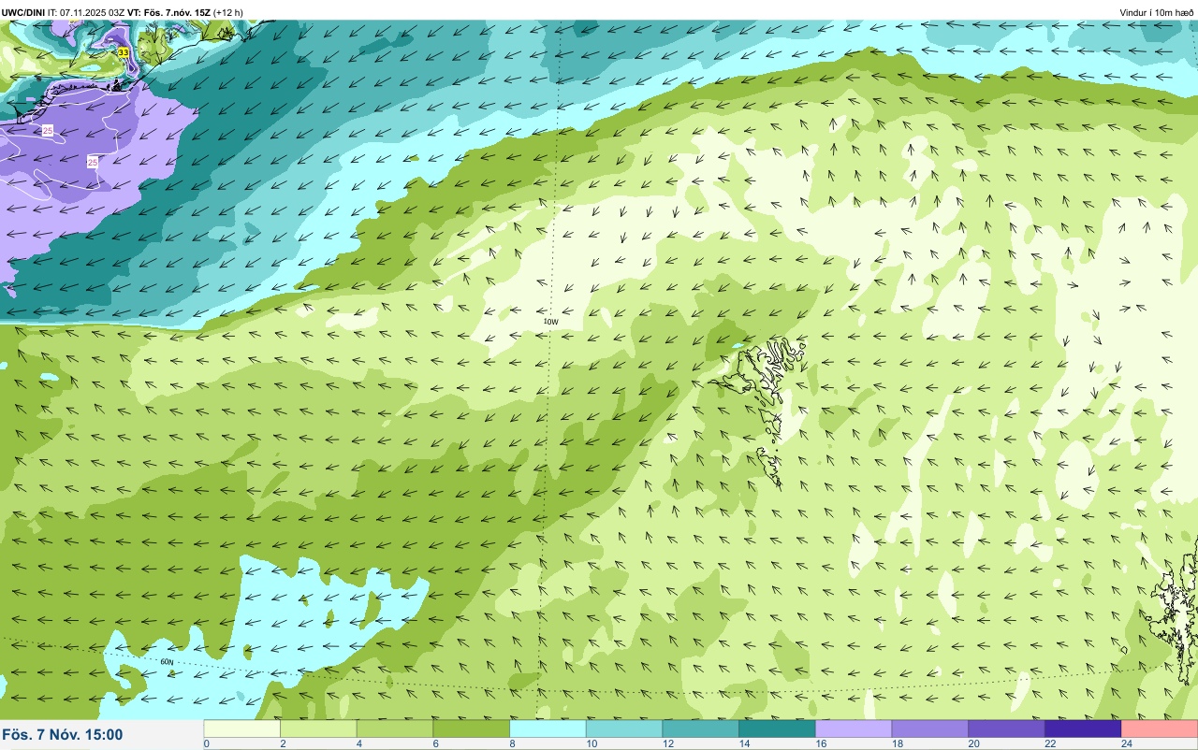
Task: Choose the deep indigo 22–24 legend swatch
Action: pos(1083,728)
